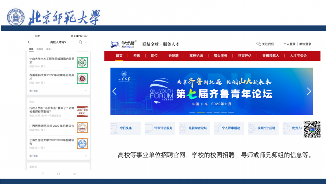Click the WeChat 关注我们 icon
Screen dimensions: 326x184
pyautogui.click(x=259, y=44)
